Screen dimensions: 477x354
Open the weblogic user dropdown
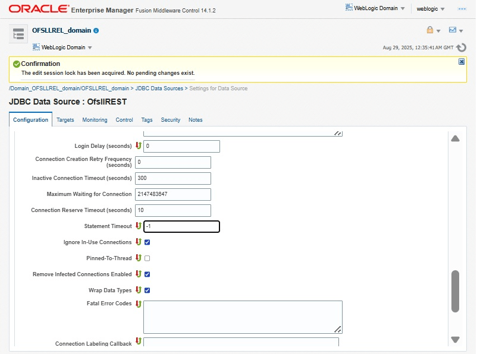(x=432, y=9)
